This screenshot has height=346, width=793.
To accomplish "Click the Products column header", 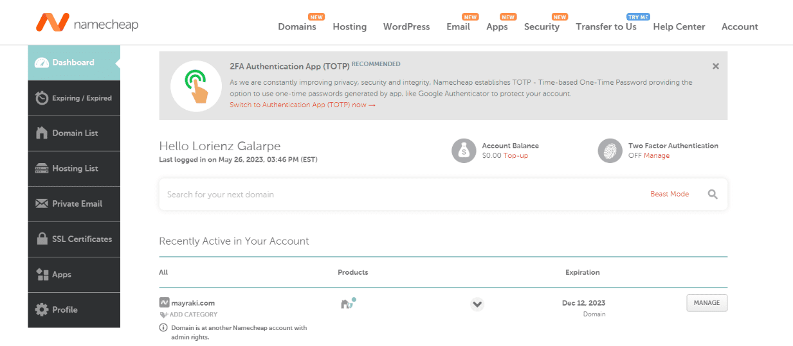I will point(353,272).
